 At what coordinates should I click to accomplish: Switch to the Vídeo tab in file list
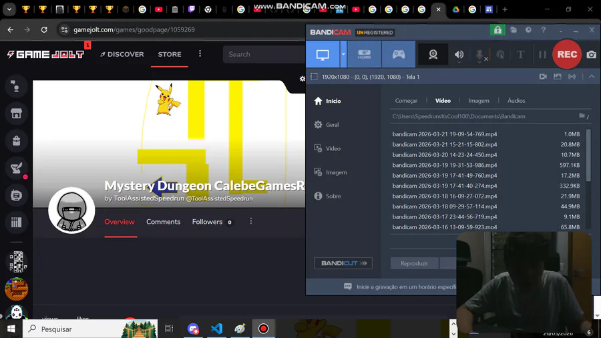(x=443, y=100)
